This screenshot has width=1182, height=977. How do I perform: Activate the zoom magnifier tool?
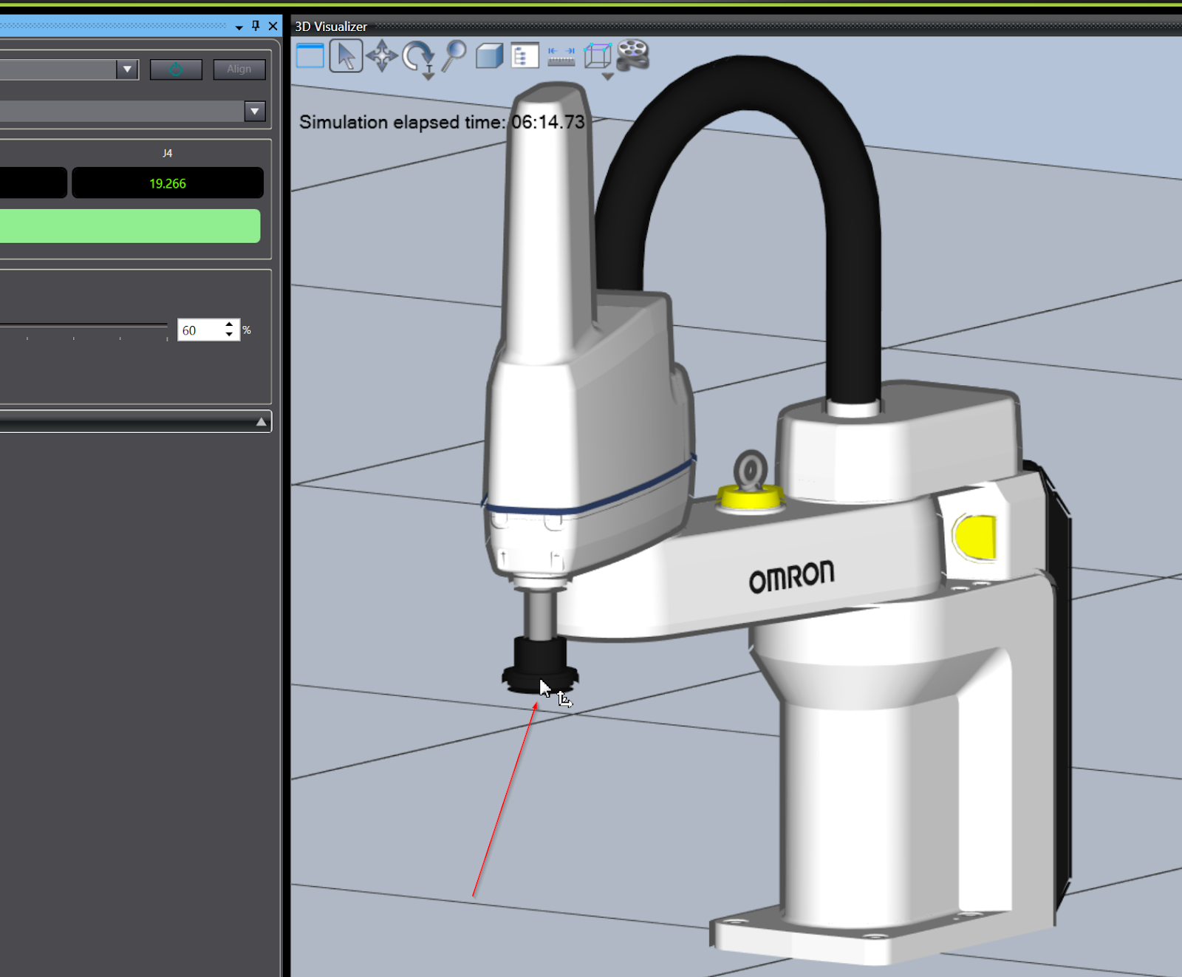(x=454, y=56)
